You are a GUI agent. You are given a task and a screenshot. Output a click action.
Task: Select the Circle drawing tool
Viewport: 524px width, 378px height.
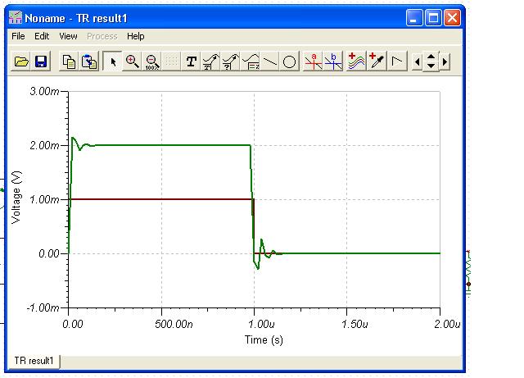[289, 61]
